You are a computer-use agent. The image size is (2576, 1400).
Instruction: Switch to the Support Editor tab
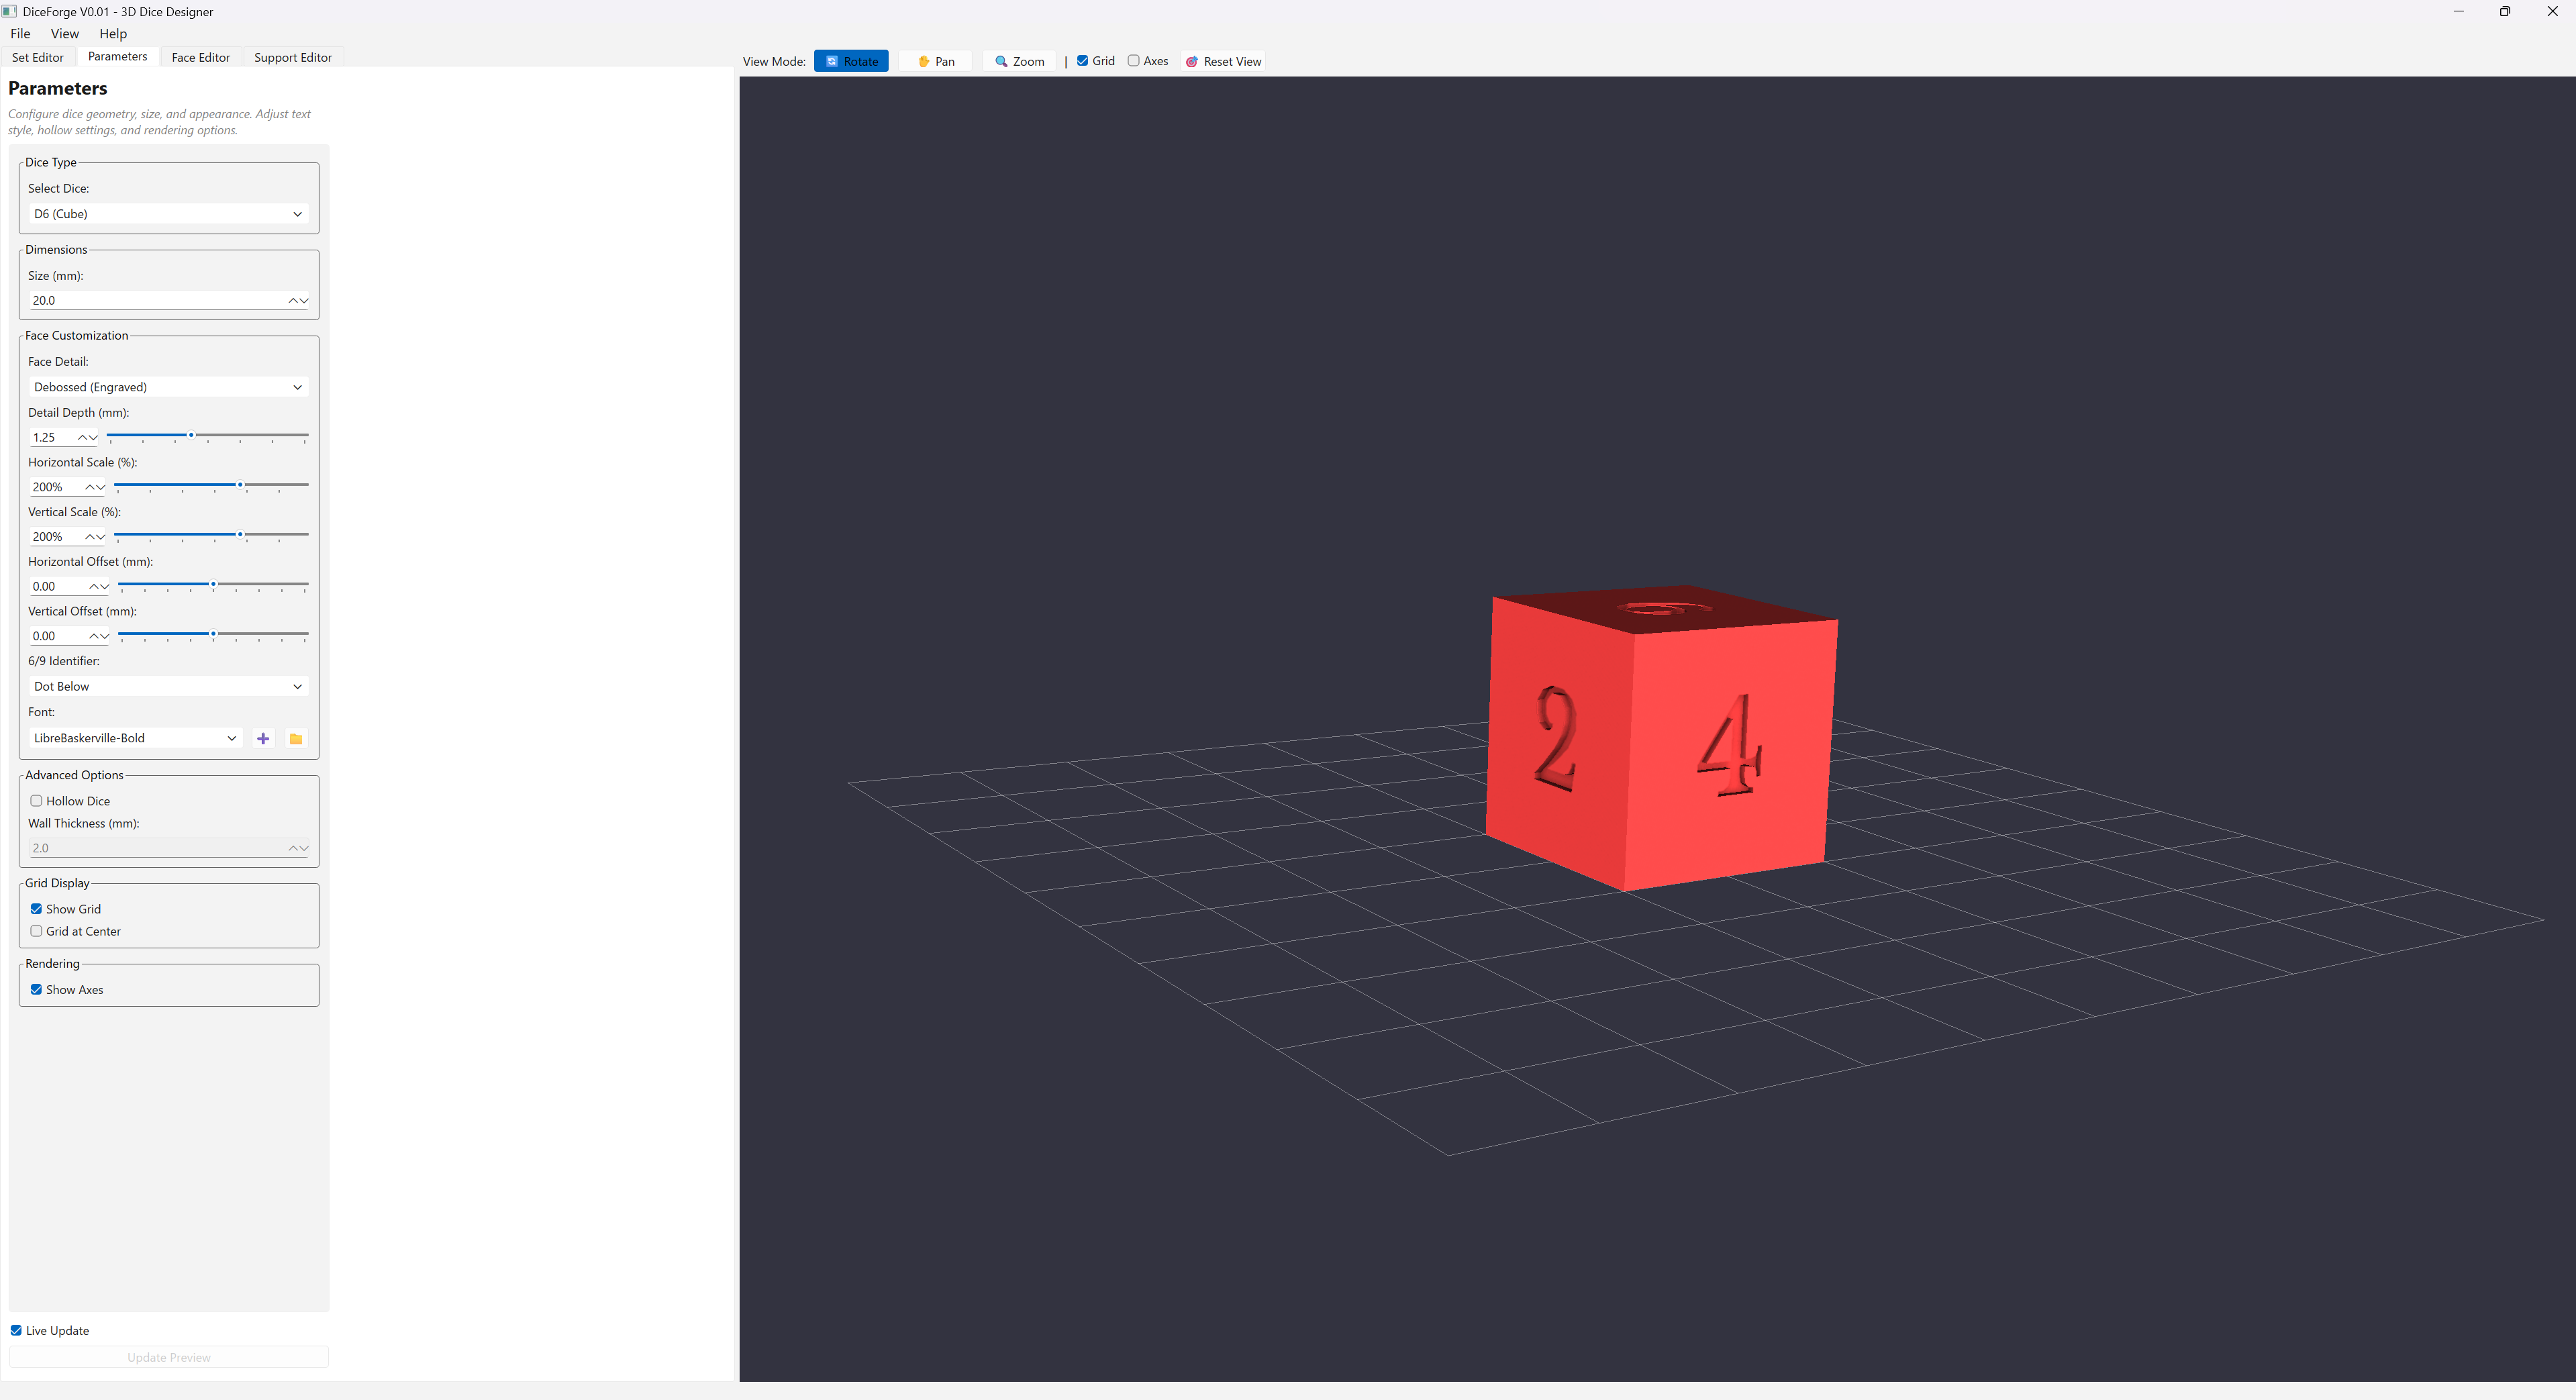coord(292,57)
